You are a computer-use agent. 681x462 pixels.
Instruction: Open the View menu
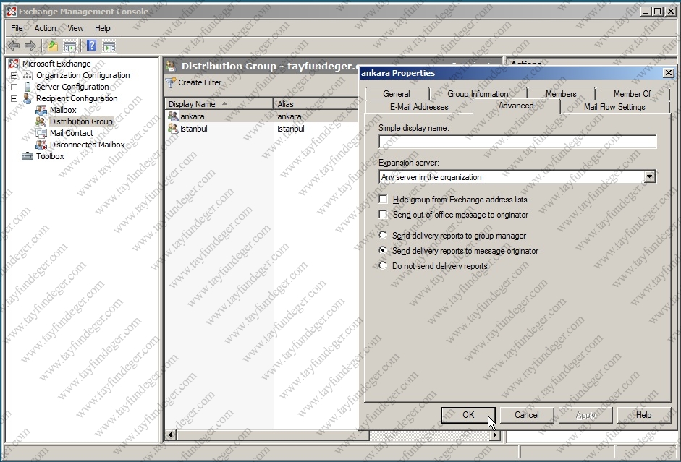tap(75, 28)
